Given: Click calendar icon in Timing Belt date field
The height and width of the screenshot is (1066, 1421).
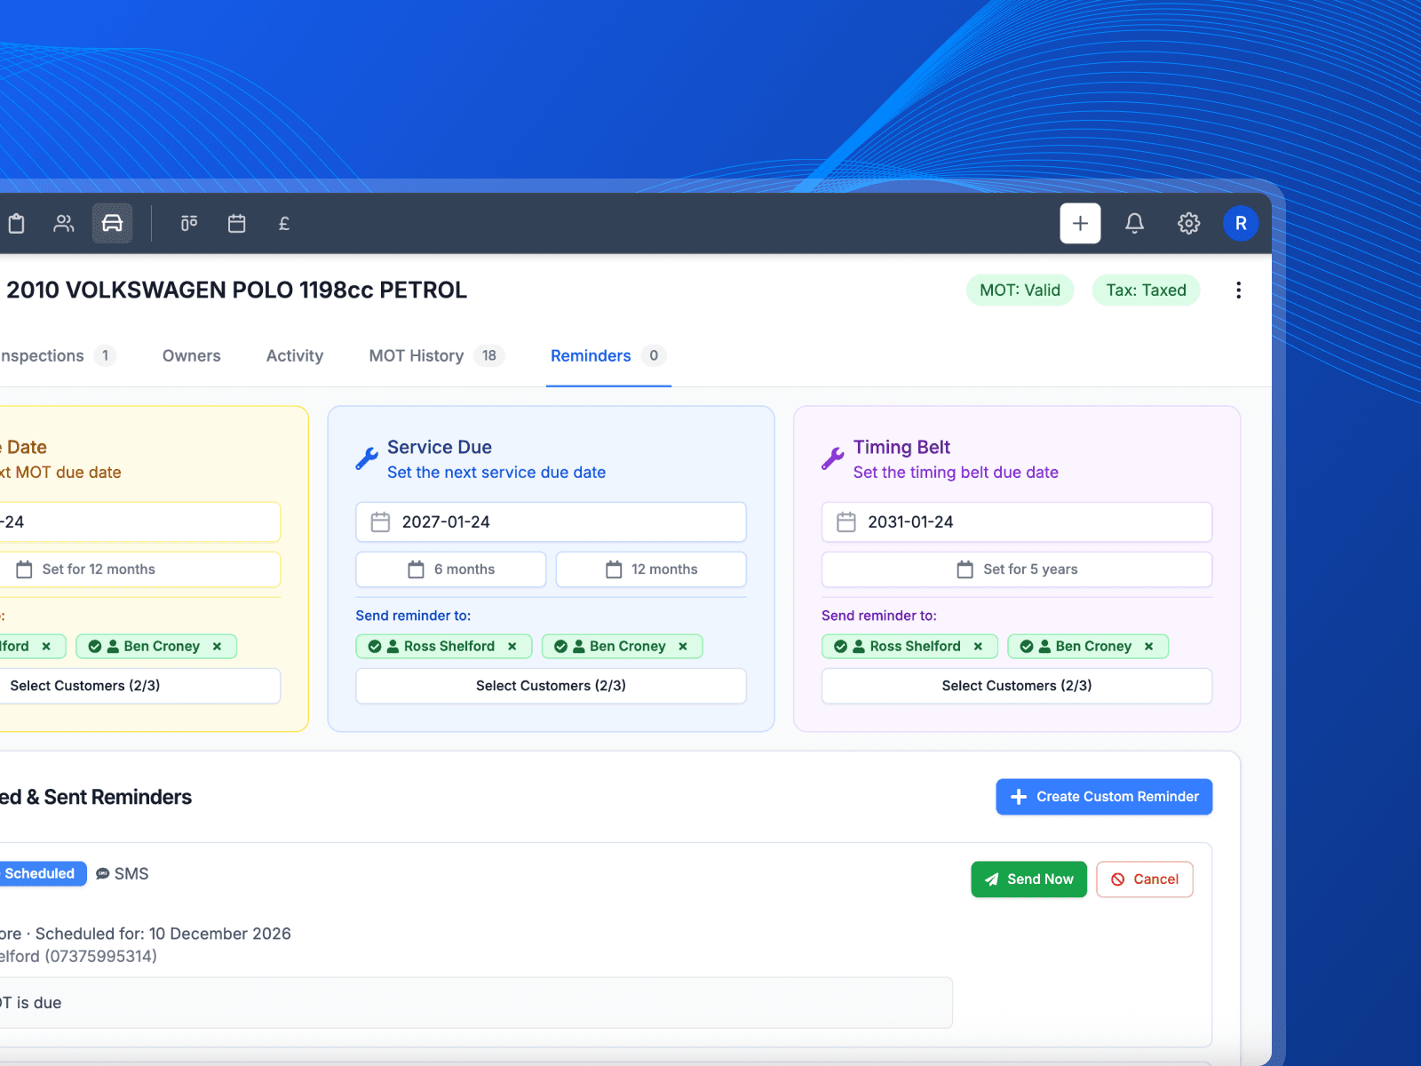Looking at the screenshot, I should (x=846, y=522).
